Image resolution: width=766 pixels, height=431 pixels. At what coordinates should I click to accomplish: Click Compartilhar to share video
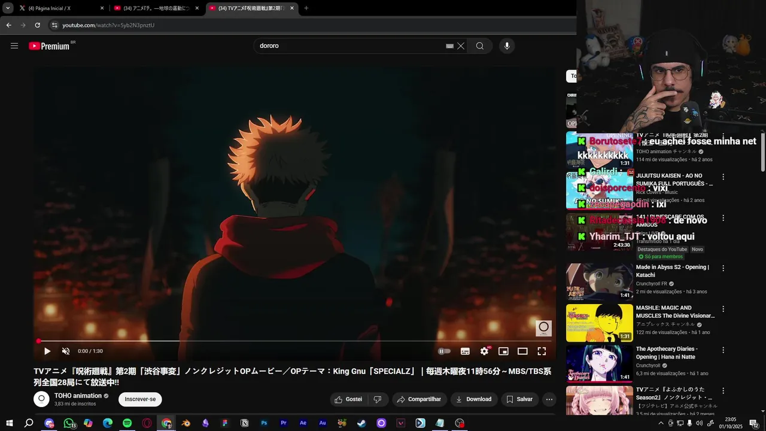tap(420, 399)
